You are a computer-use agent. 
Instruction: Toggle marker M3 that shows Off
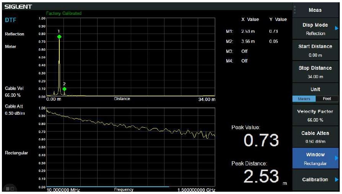coord(244,51)
